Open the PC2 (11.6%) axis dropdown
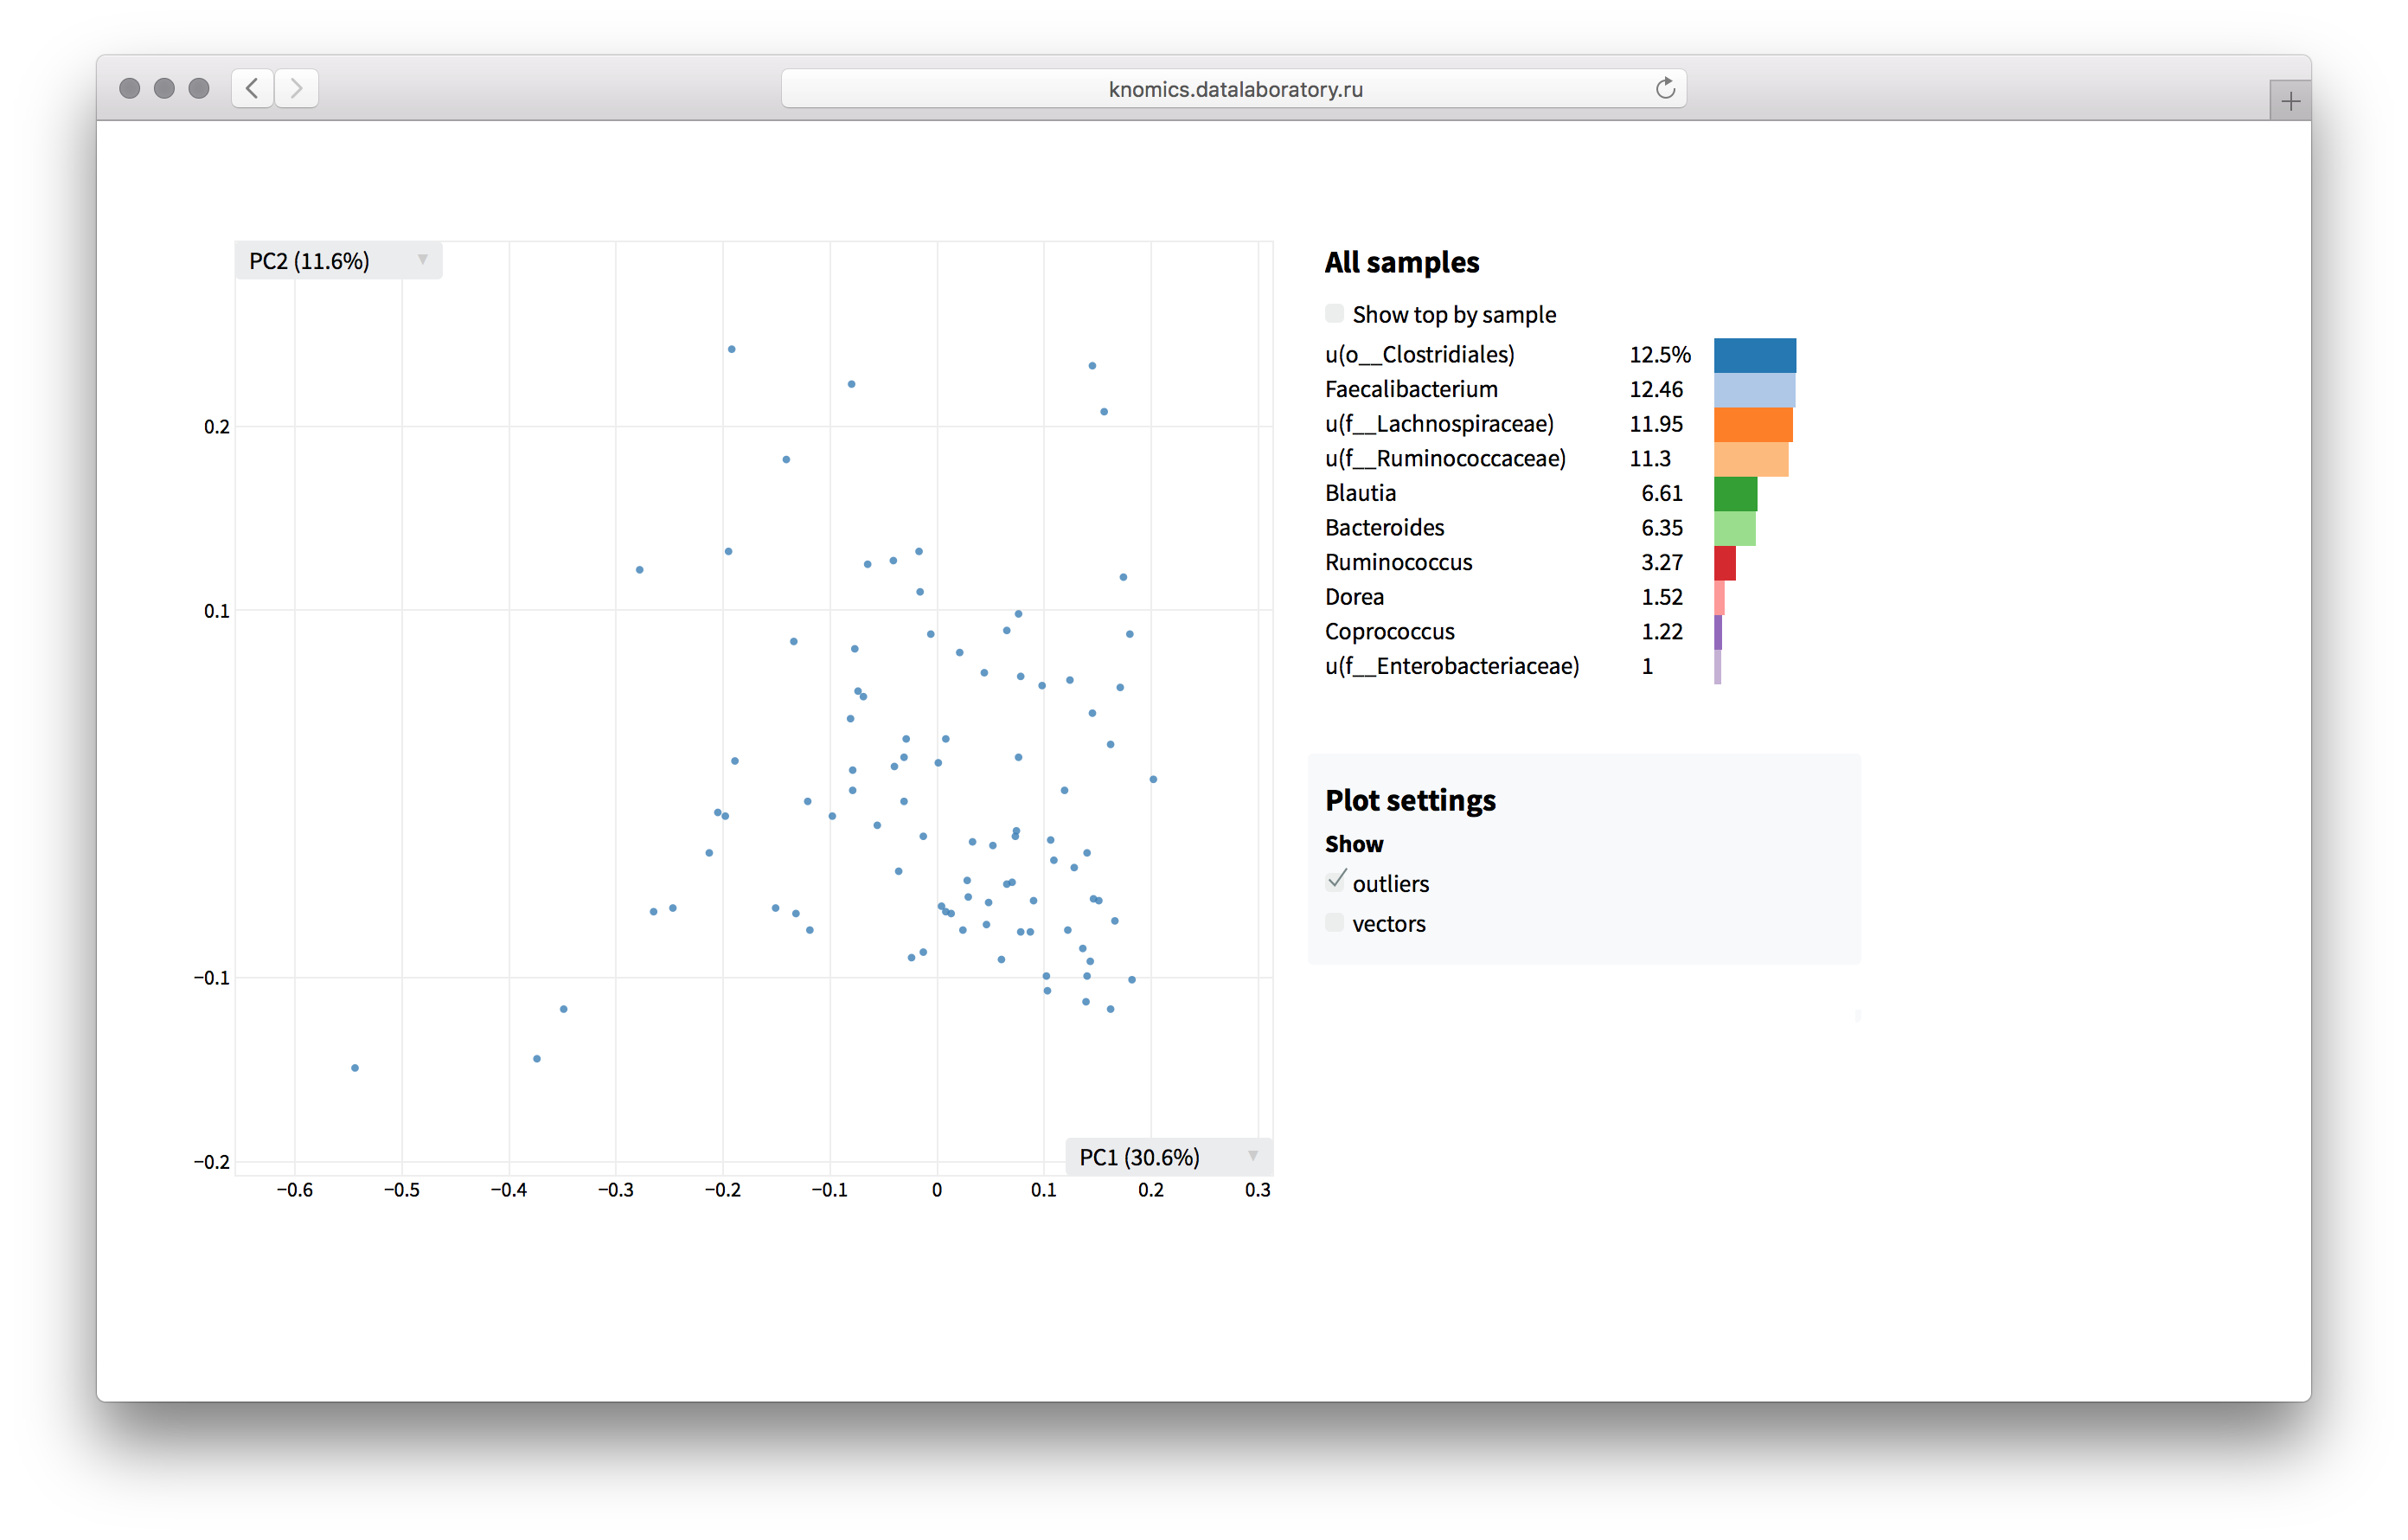 tap(338, 261)
